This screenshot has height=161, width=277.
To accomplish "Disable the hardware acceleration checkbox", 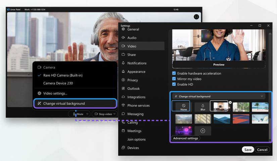I will [174, 73].
